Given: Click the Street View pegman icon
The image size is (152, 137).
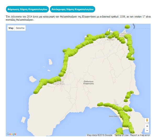Looking at the screenshot, I should tap(147, 120).
